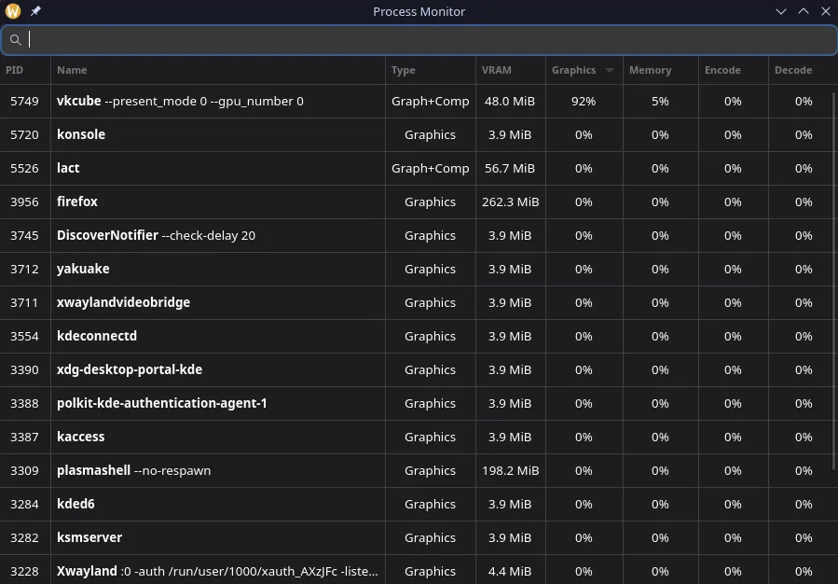
Task: Click the Encode column header
Action: (x=722, y=70)
